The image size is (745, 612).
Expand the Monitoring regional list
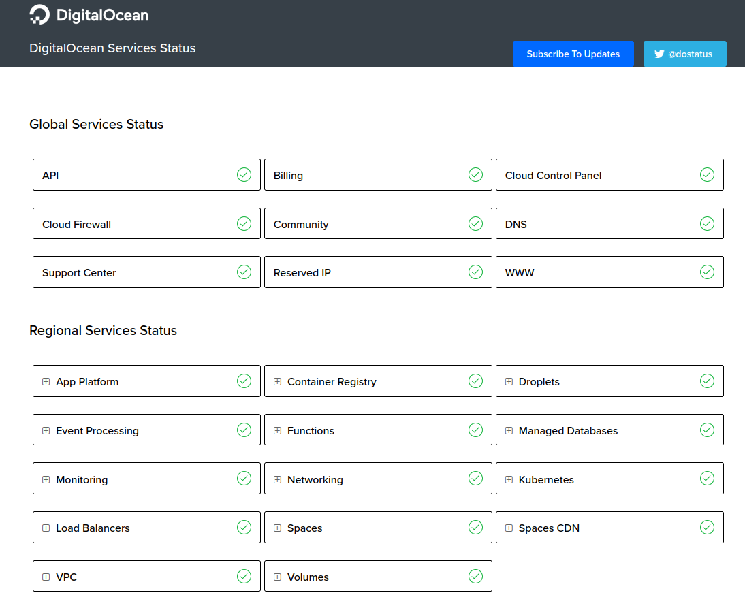coord(46,479)
